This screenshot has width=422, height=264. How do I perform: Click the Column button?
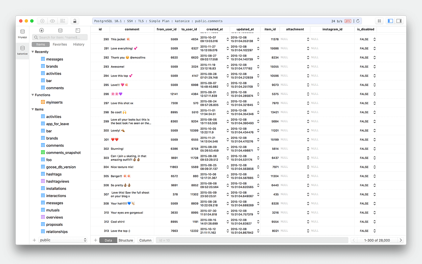click(145, 240)
